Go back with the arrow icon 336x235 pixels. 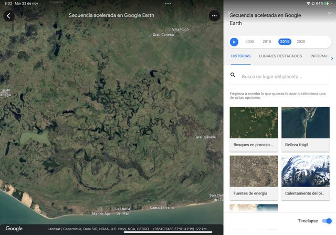pos(9,16)
